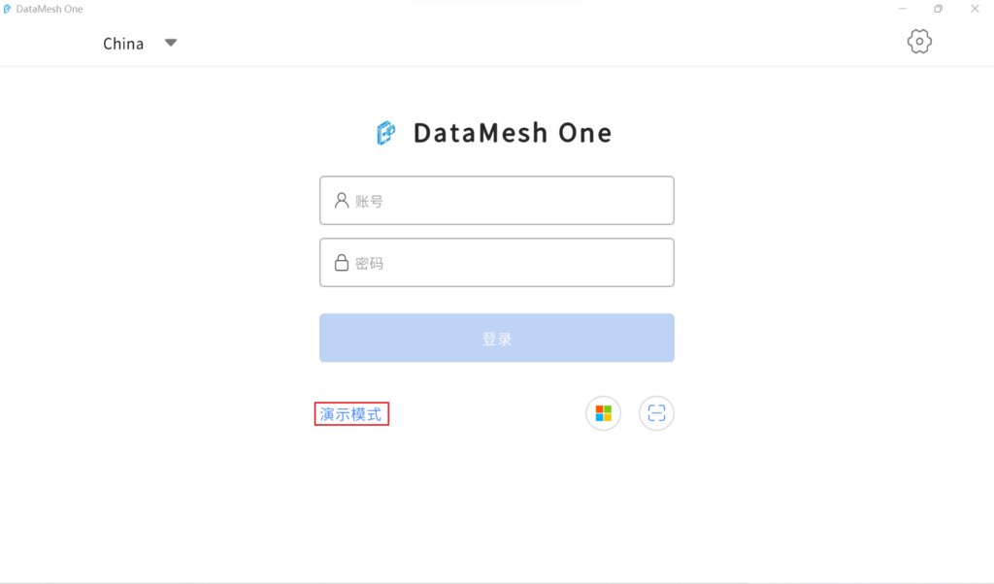Open QR code scan login
Viewport: 994px width, 584px height.
657,413
